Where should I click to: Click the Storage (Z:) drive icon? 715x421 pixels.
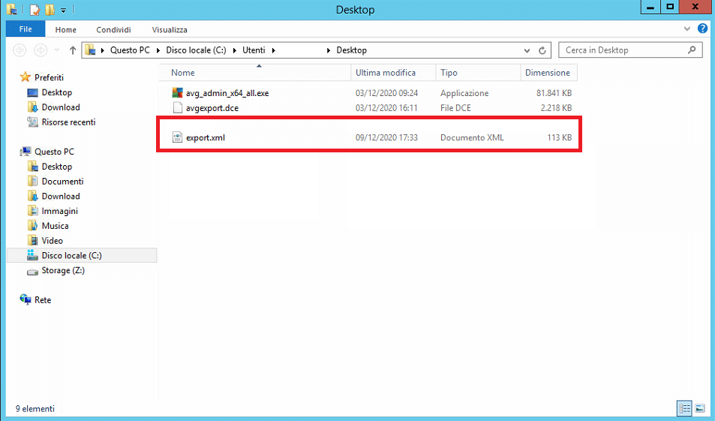32,272
